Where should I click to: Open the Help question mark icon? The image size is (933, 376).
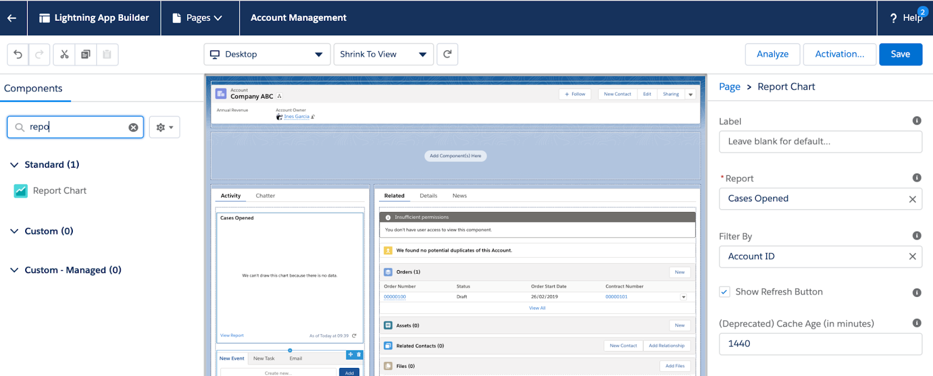tap(893, 18)
